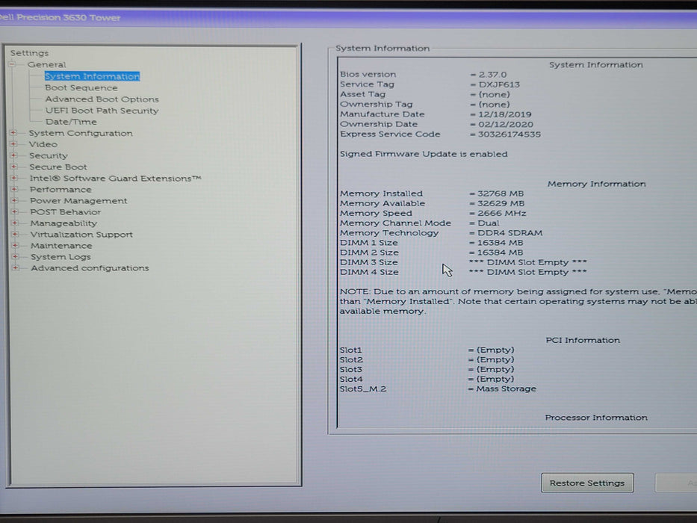The image size is (697, 523).
Task: Click Memory Speed value 2666 MHz
Action: pos(502,213)
